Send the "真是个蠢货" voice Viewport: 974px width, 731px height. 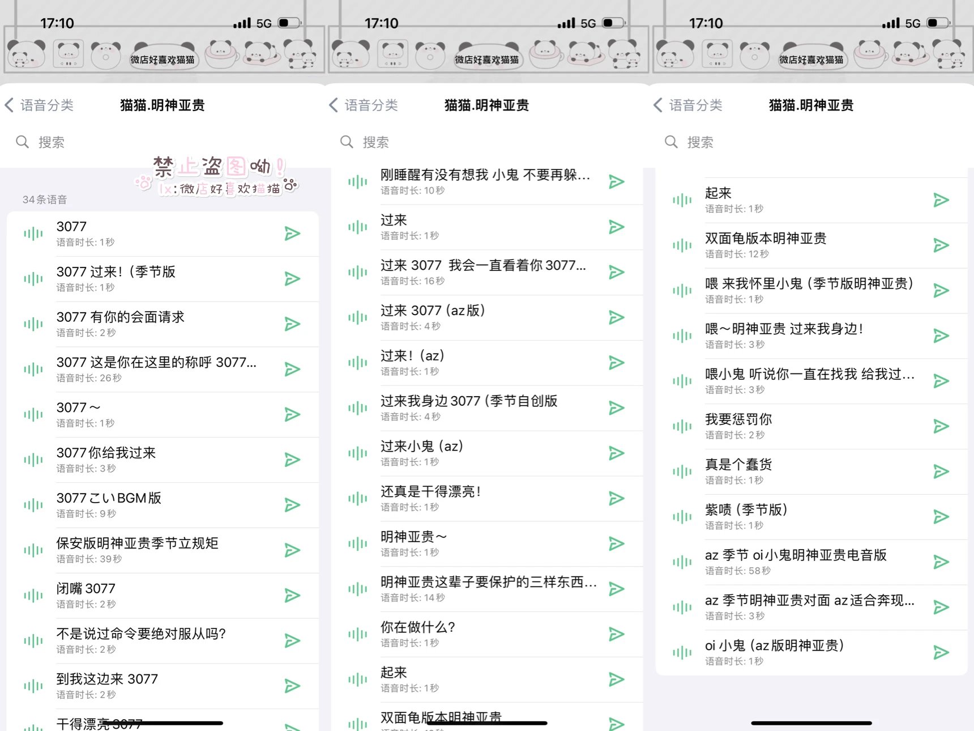point(941,471)
